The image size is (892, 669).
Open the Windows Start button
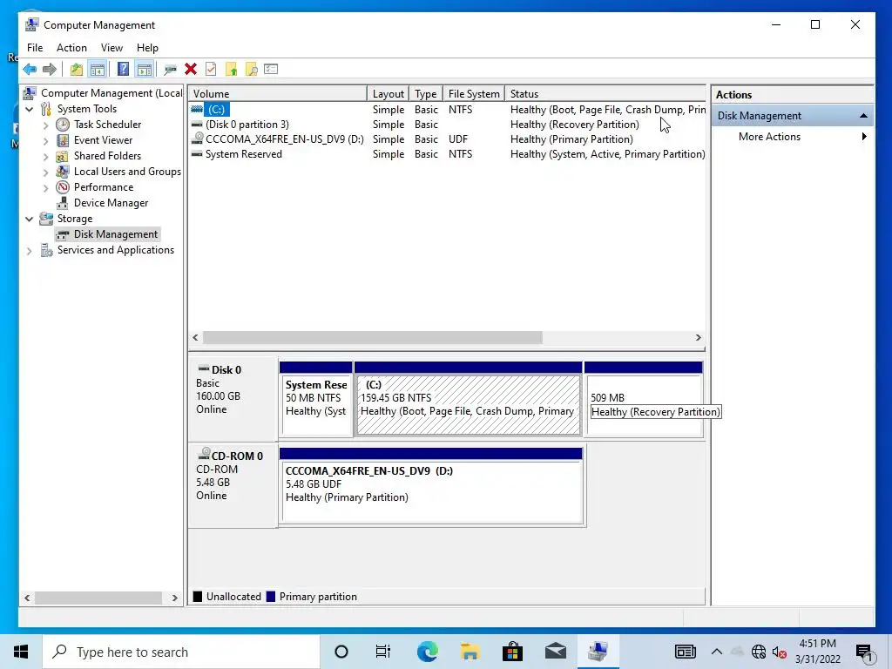coord(21,652)
